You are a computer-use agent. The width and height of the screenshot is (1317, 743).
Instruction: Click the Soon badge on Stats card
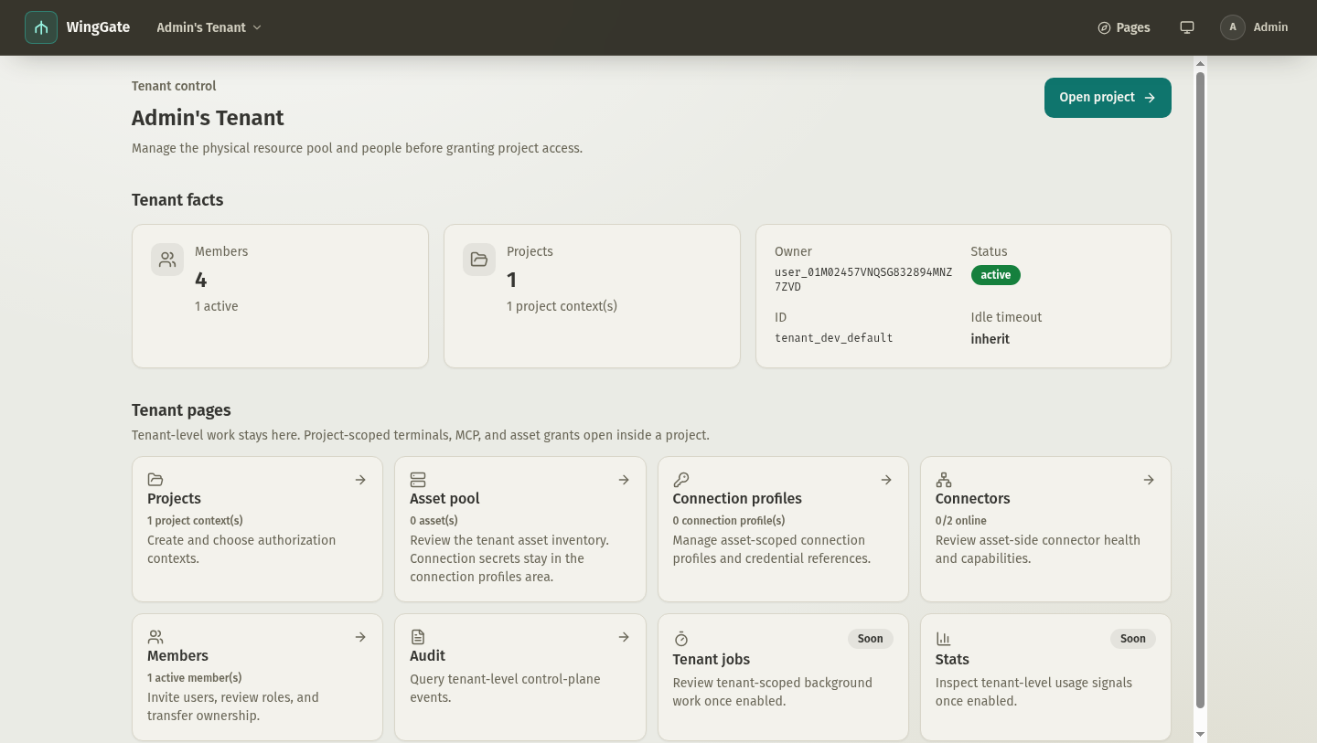[x=1132, y=639]
